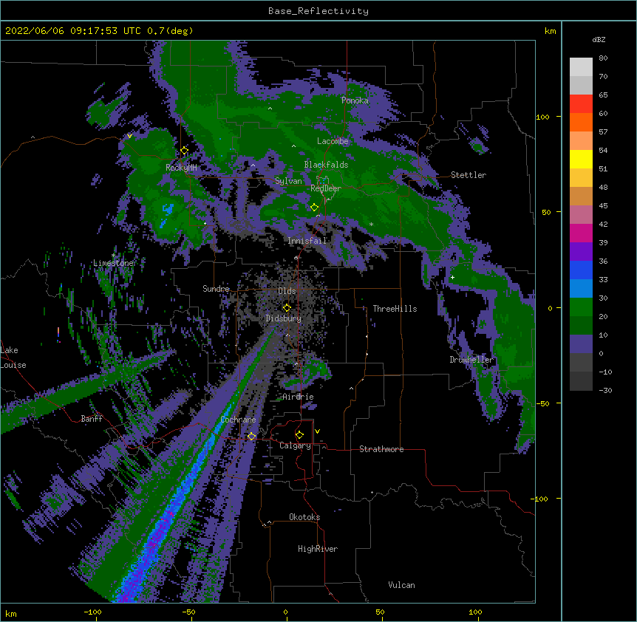
Task: Click the white asterisk above Limestone label
Action: (x=113, y=256)
